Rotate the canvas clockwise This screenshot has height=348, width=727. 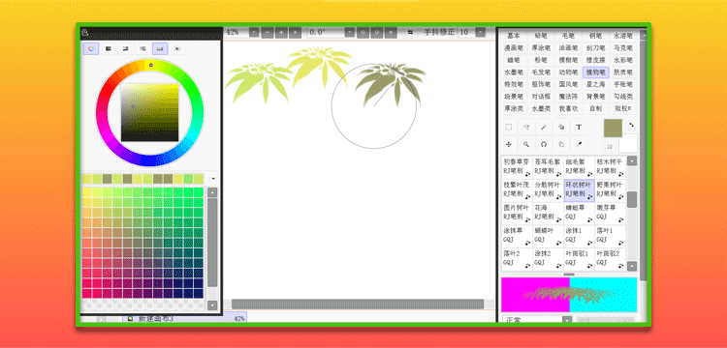pos(376,32)
